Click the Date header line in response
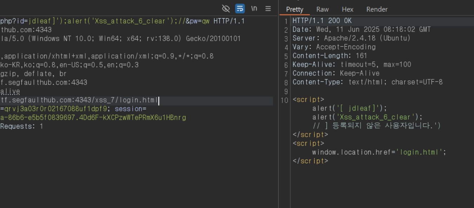This screenshot has height=208, width=474. pos(362,30)
